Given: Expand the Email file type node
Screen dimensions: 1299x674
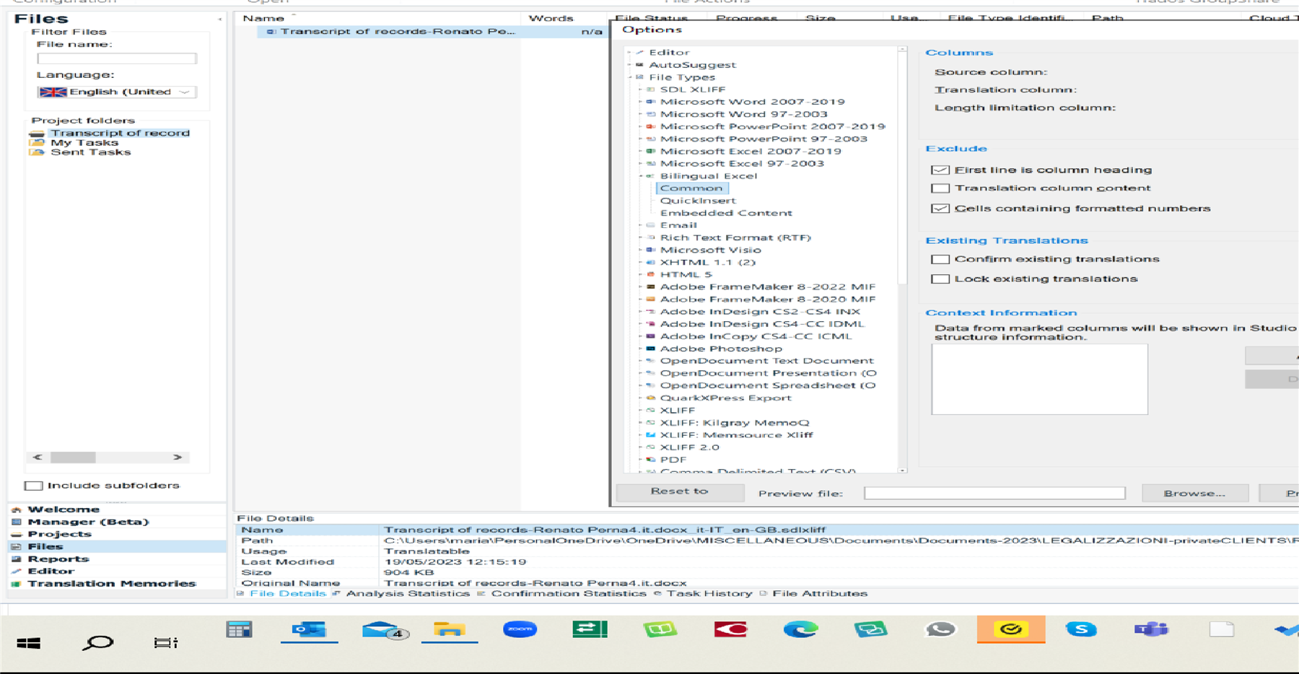Looking at the screenshot, I should tap(640, 225).
